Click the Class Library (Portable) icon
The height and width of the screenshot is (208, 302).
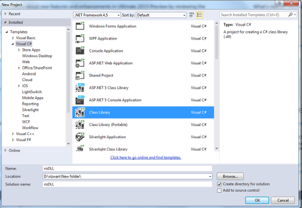click(80, 125)
